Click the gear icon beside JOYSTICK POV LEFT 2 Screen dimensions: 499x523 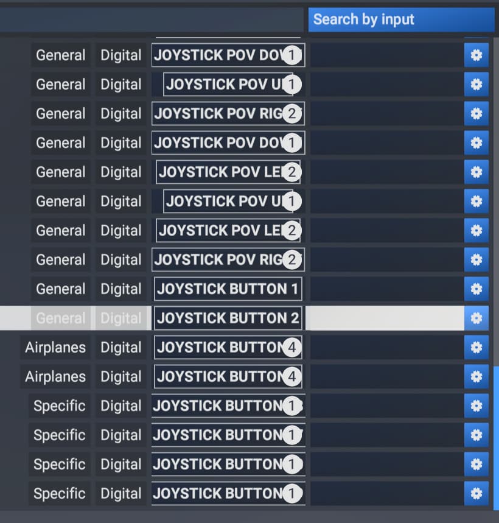click(476, 172)
